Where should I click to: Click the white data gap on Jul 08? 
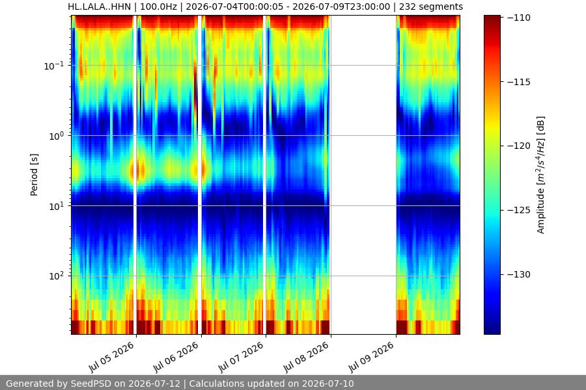363,175
